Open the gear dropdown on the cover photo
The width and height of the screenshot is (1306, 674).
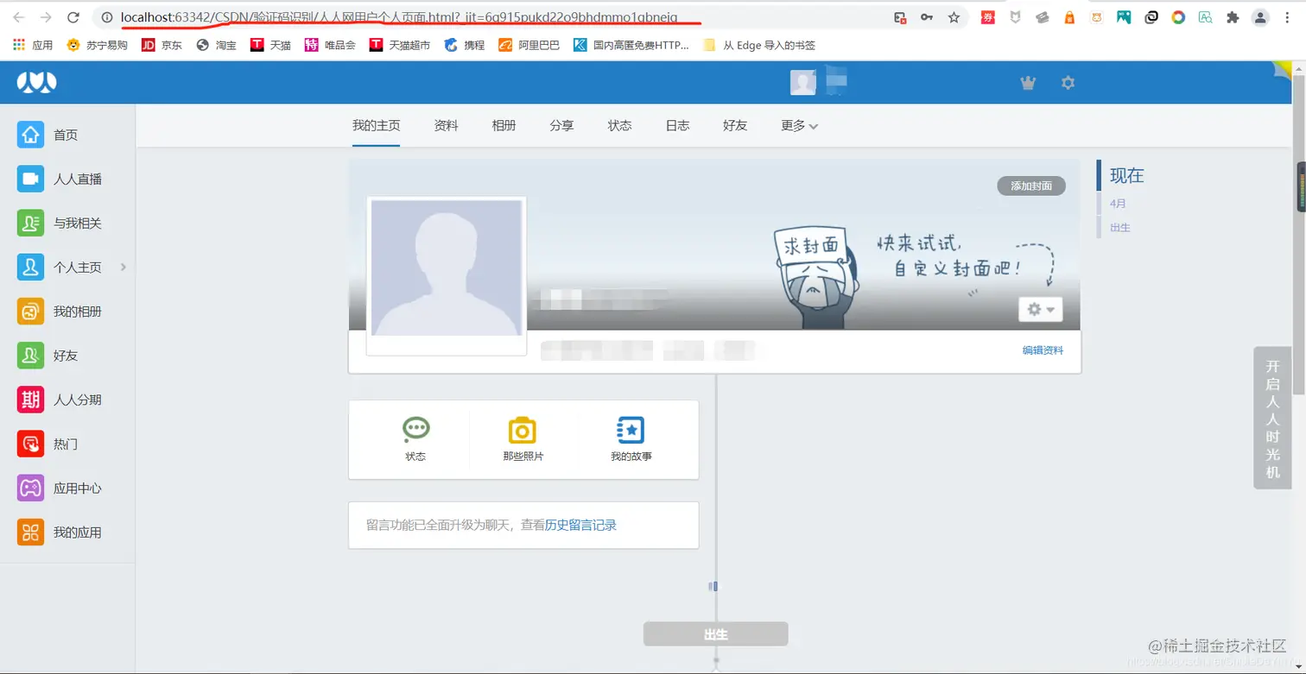click(1040, 309)
